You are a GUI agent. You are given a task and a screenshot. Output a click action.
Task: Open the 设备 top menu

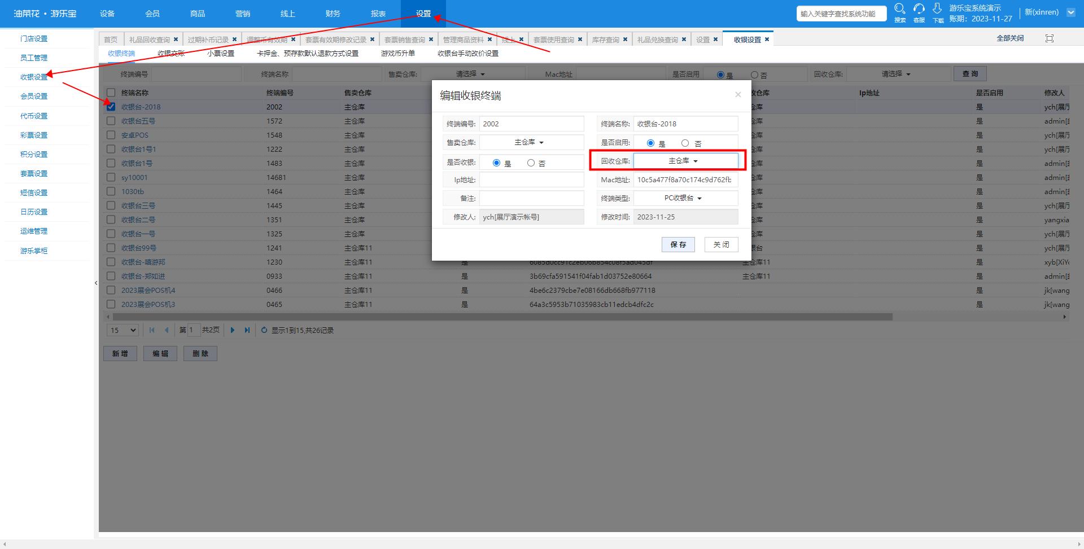tap(107, 14)
